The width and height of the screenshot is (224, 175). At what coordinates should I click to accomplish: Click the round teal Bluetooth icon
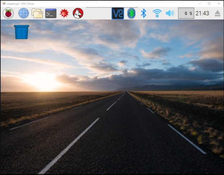click(x=131, y=13)
